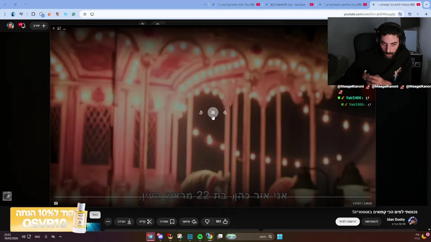
Task: Create a clip with the קליפ scissors button
Action: (146, 221)
